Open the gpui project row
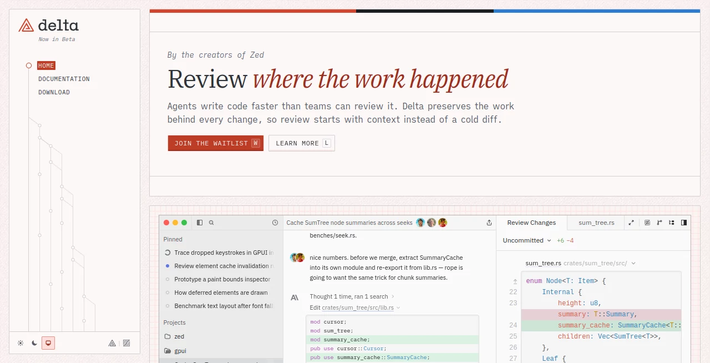Image resolution: width=710 pixels, height=363 pixels. 221,351
